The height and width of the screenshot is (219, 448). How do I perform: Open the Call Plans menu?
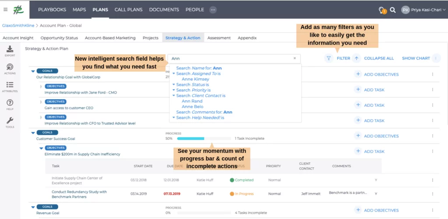129,10
